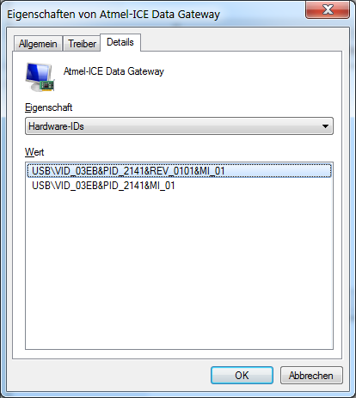The width and height of the screenshot is (356, 398).
Task: Click the Atmel-ICE Data Gateway device name text
Action: tap(114, 71)
